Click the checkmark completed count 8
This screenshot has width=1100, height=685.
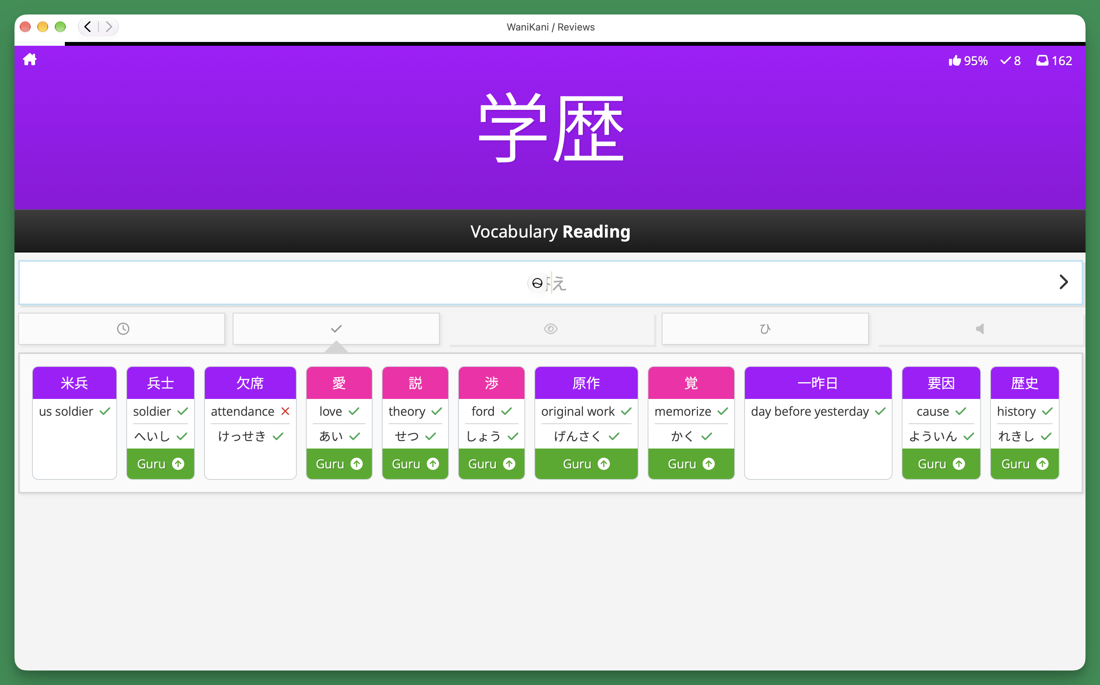click(x=1010, y=61)
